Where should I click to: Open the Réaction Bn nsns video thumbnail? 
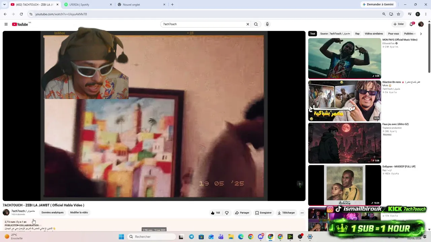point(344,101)
